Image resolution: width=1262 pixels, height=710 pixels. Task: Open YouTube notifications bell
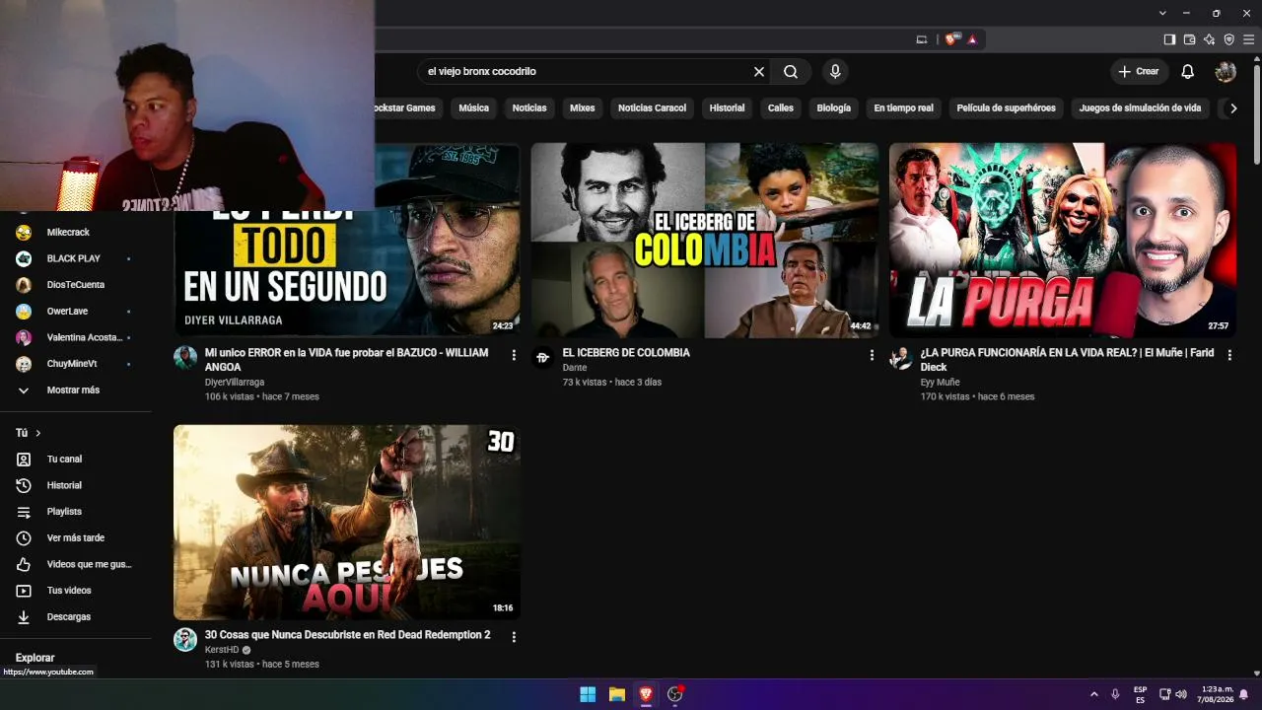pos(1188,71)
